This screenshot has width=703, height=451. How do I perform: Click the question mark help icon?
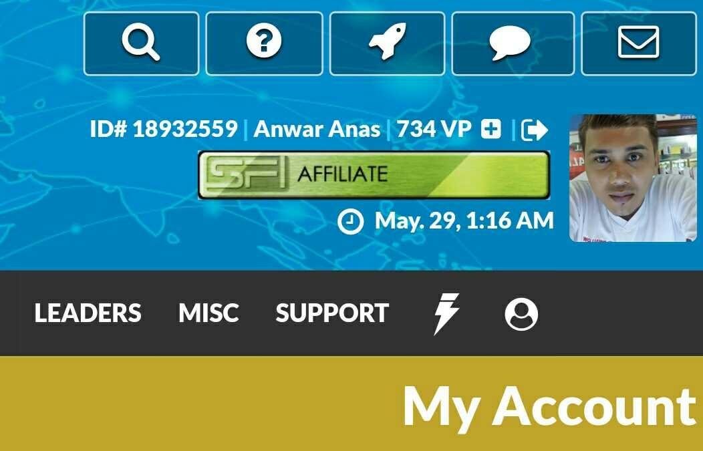click(x=264, y=43)
